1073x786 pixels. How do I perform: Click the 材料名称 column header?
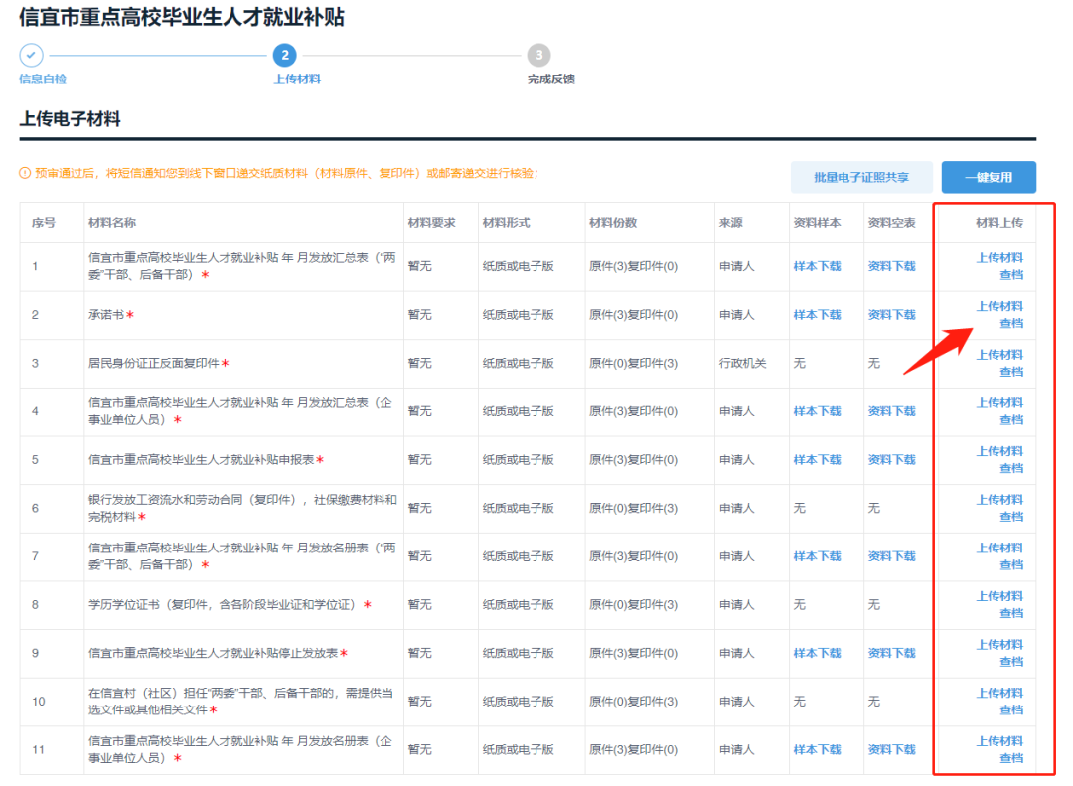112,223
